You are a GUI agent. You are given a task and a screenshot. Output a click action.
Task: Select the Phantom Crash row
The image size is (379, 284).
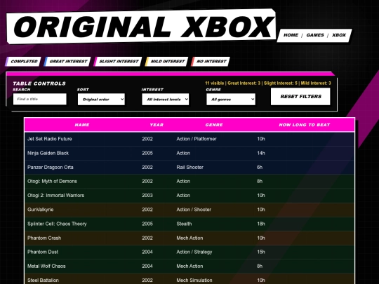pyautogui.click(x=189, y=238)
